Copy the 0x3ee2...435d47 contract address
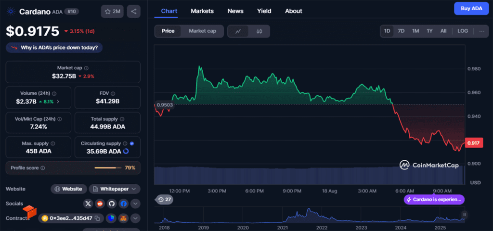 pyautogui.click(x=98, y=218)
